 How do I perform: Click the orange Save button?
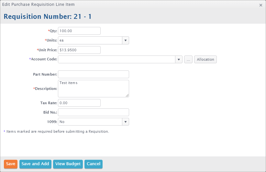tap(11, 164)
